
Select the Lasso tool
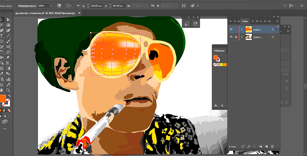point(8,25)
